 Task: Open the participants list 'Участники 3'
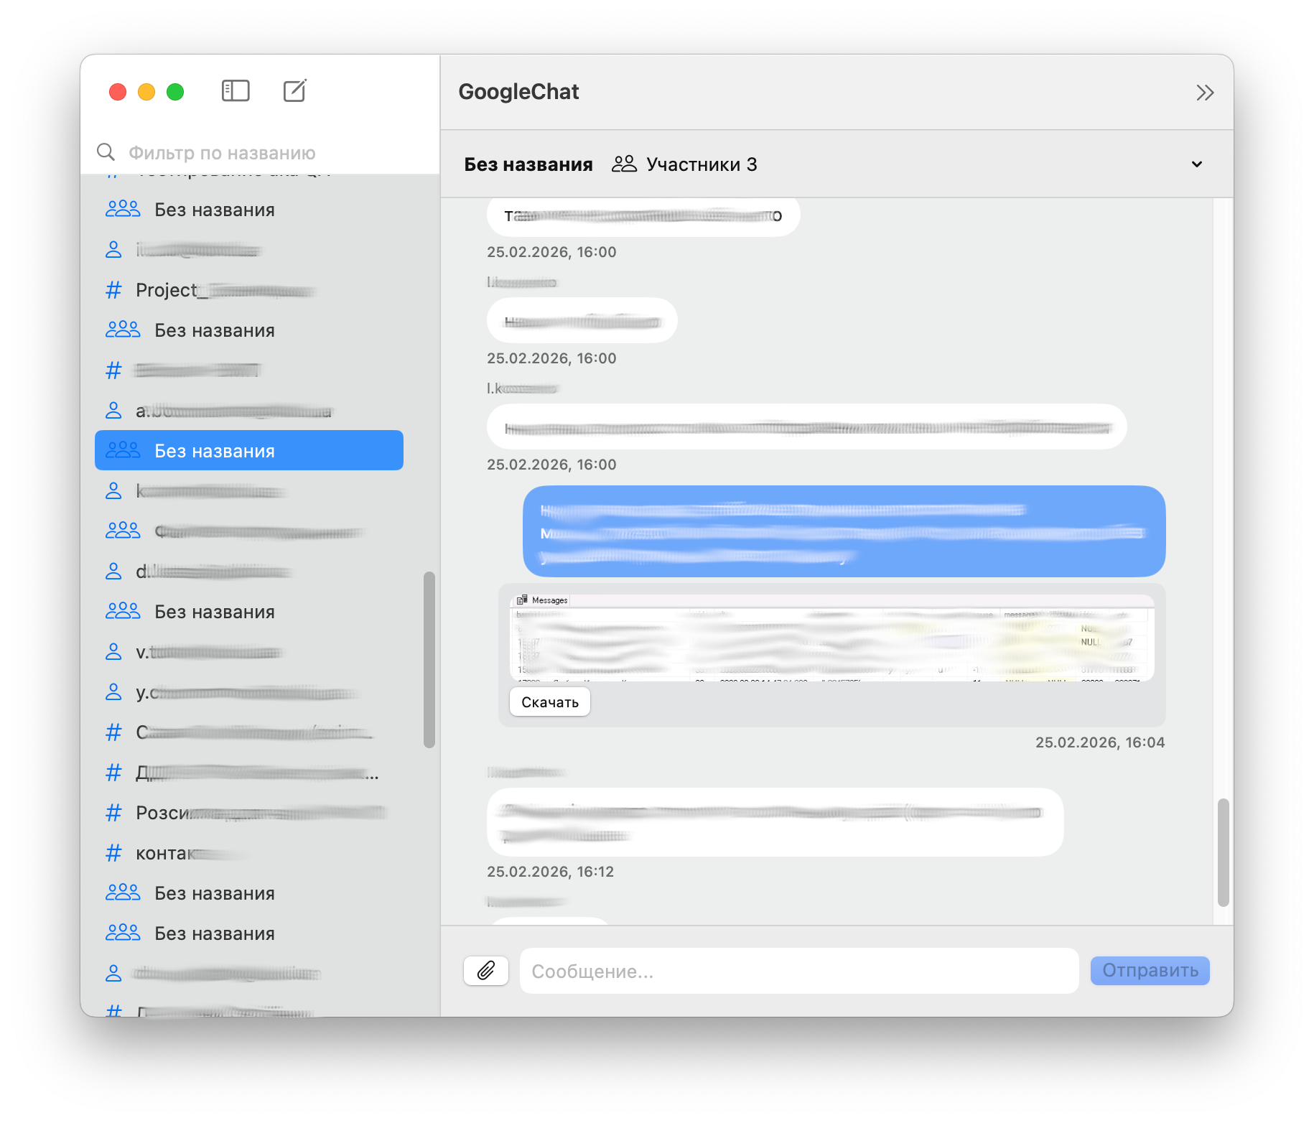(x=684, y=164)
